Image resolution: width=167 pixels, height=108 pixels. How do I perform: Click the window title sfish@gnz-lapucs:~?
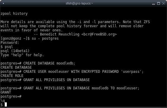[x=79, y=4]
